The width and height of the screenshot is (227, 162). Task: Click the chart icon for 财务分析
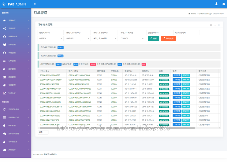[5, 93]
